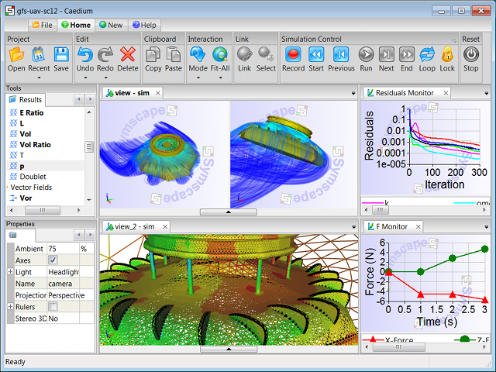Close the view - sim tab
The width and height of the screenshot is (496, 372).
coord(158,93)
